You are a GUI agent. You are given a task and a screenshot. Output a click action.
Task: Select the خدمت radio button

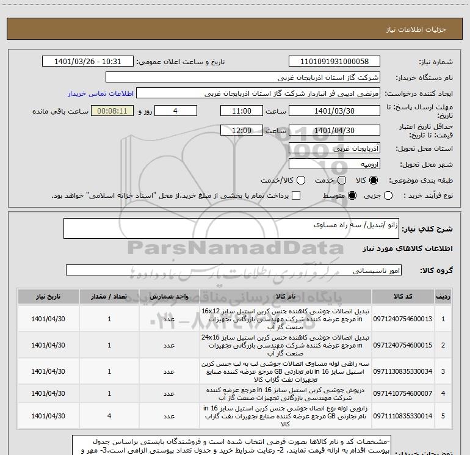coord(342,180)
